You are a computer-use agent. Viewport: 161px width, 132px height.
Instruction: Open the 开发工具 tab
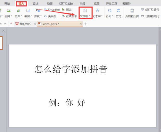point(111,4)
